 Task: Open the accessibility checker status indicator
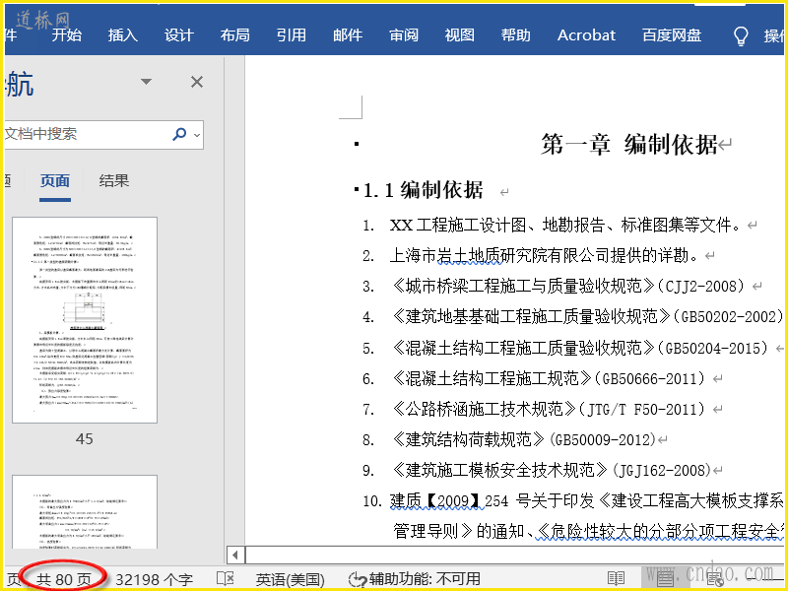[x=415, y=579]
